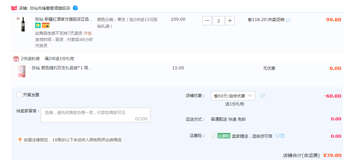Open product title 张裕 新疆红酒官方旗舰店正品
Viewport: 350px width, 160px height.
tap(64, 19)
